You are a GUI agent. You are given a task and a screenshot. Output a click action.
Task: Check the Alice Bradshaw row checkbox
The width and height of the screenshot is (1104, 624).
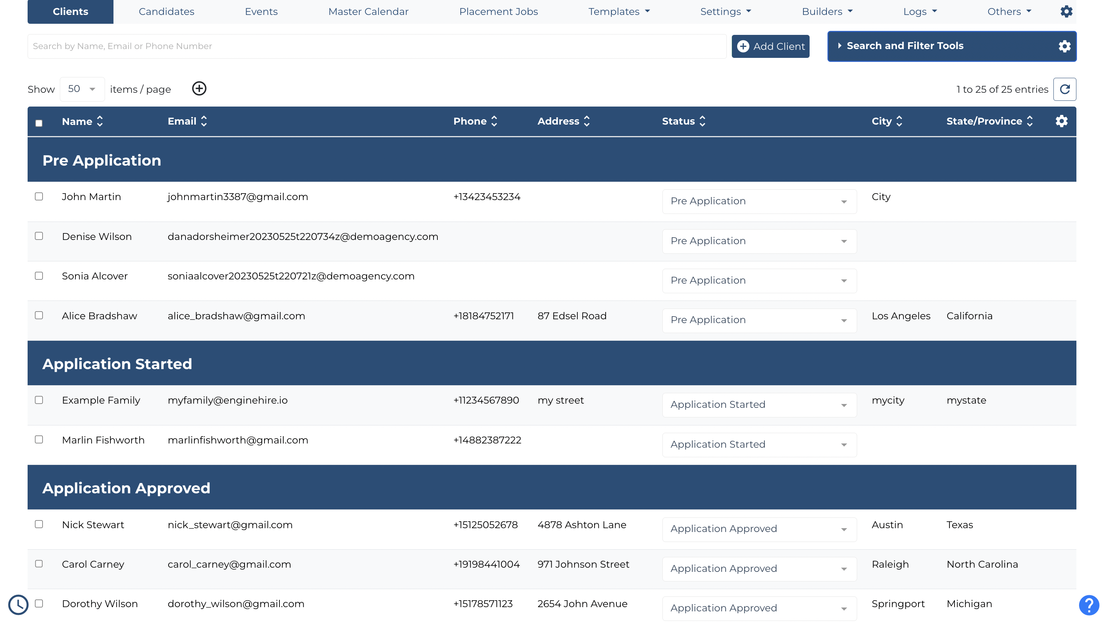pyautogui.click(x=39, y=315)
